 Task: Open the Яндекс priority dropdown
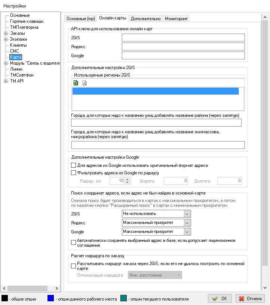point(187,223)
